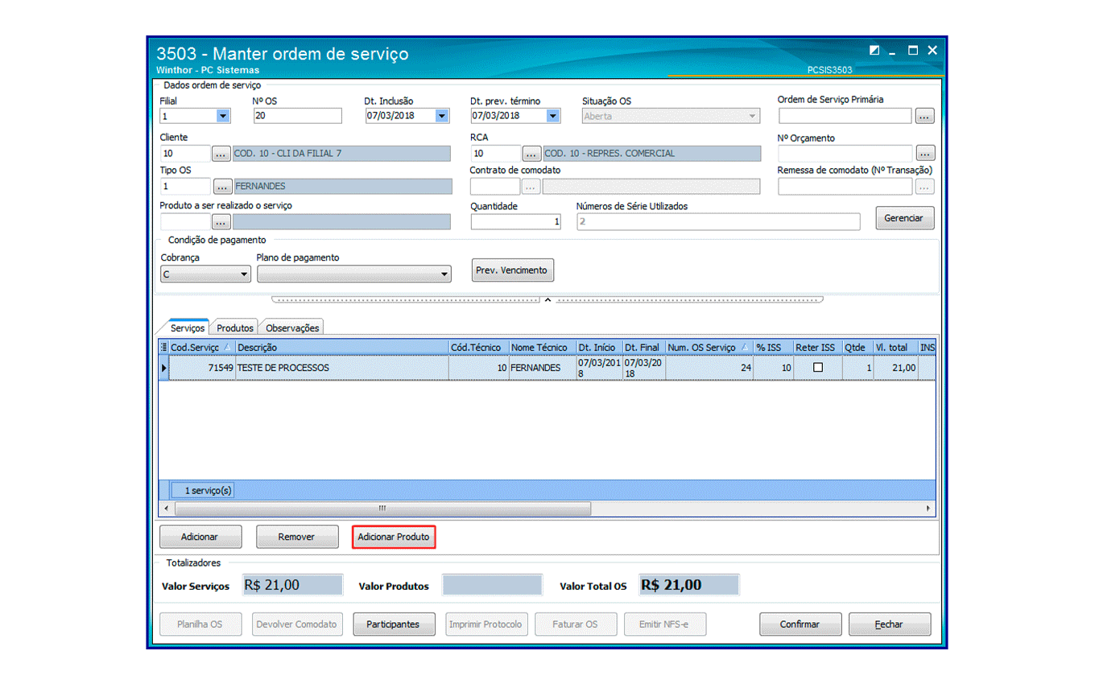Switch to the Observações tab

[x=292, y=328]
